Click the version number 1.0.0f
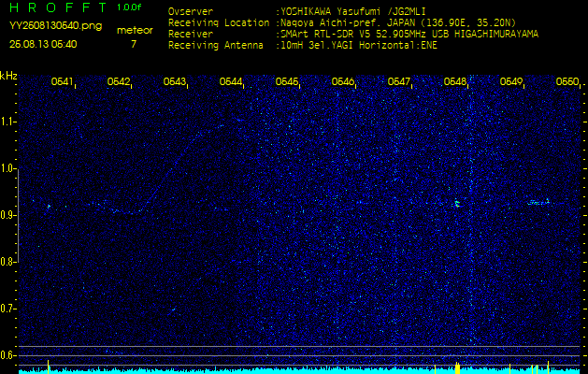The image size is (588, 374). tap(129, 7)
